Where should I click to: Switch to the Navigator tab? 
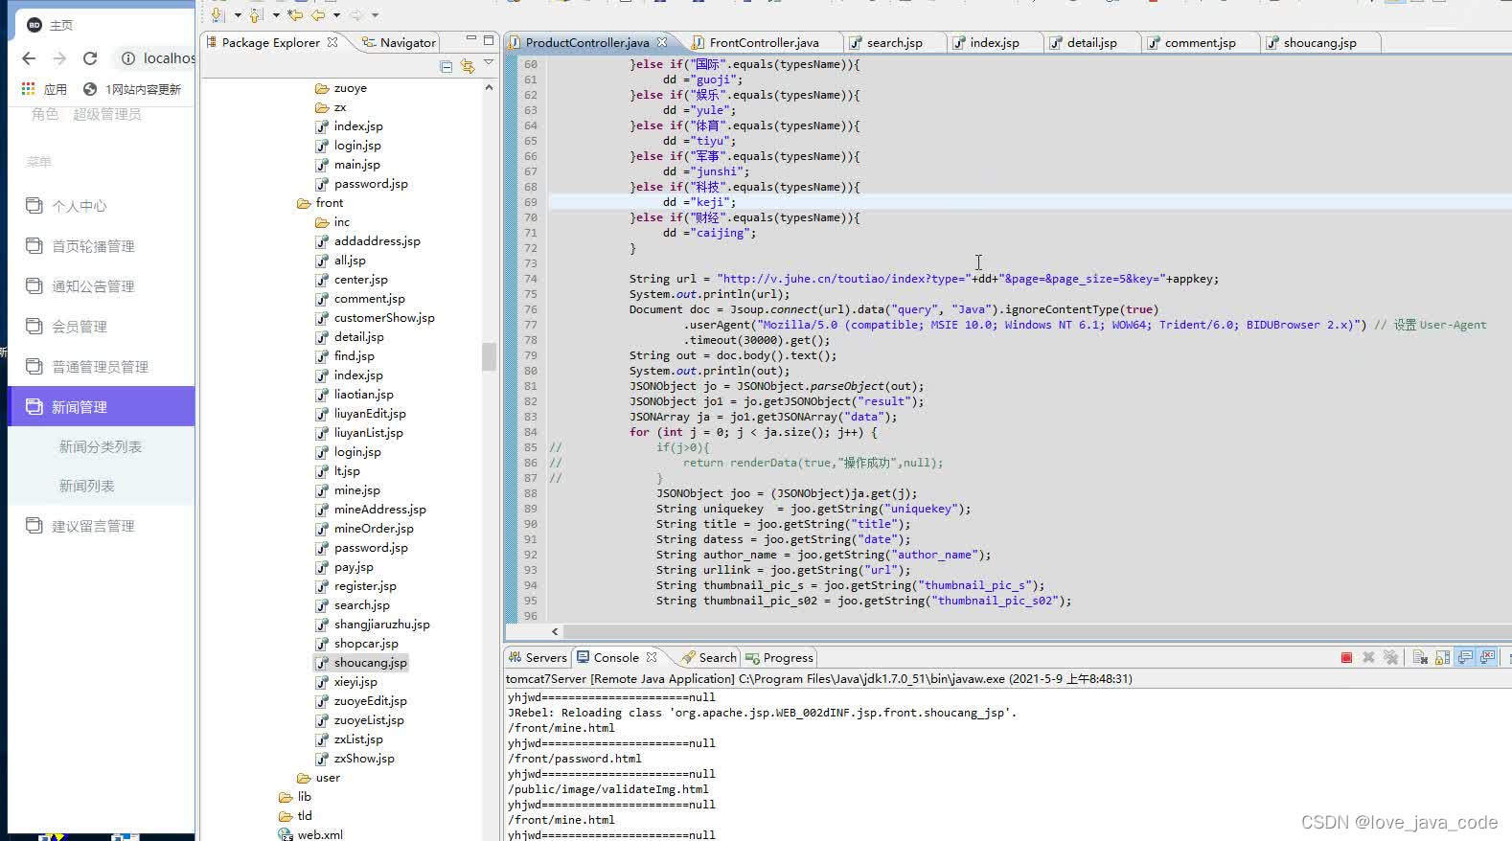click(400, 42)
